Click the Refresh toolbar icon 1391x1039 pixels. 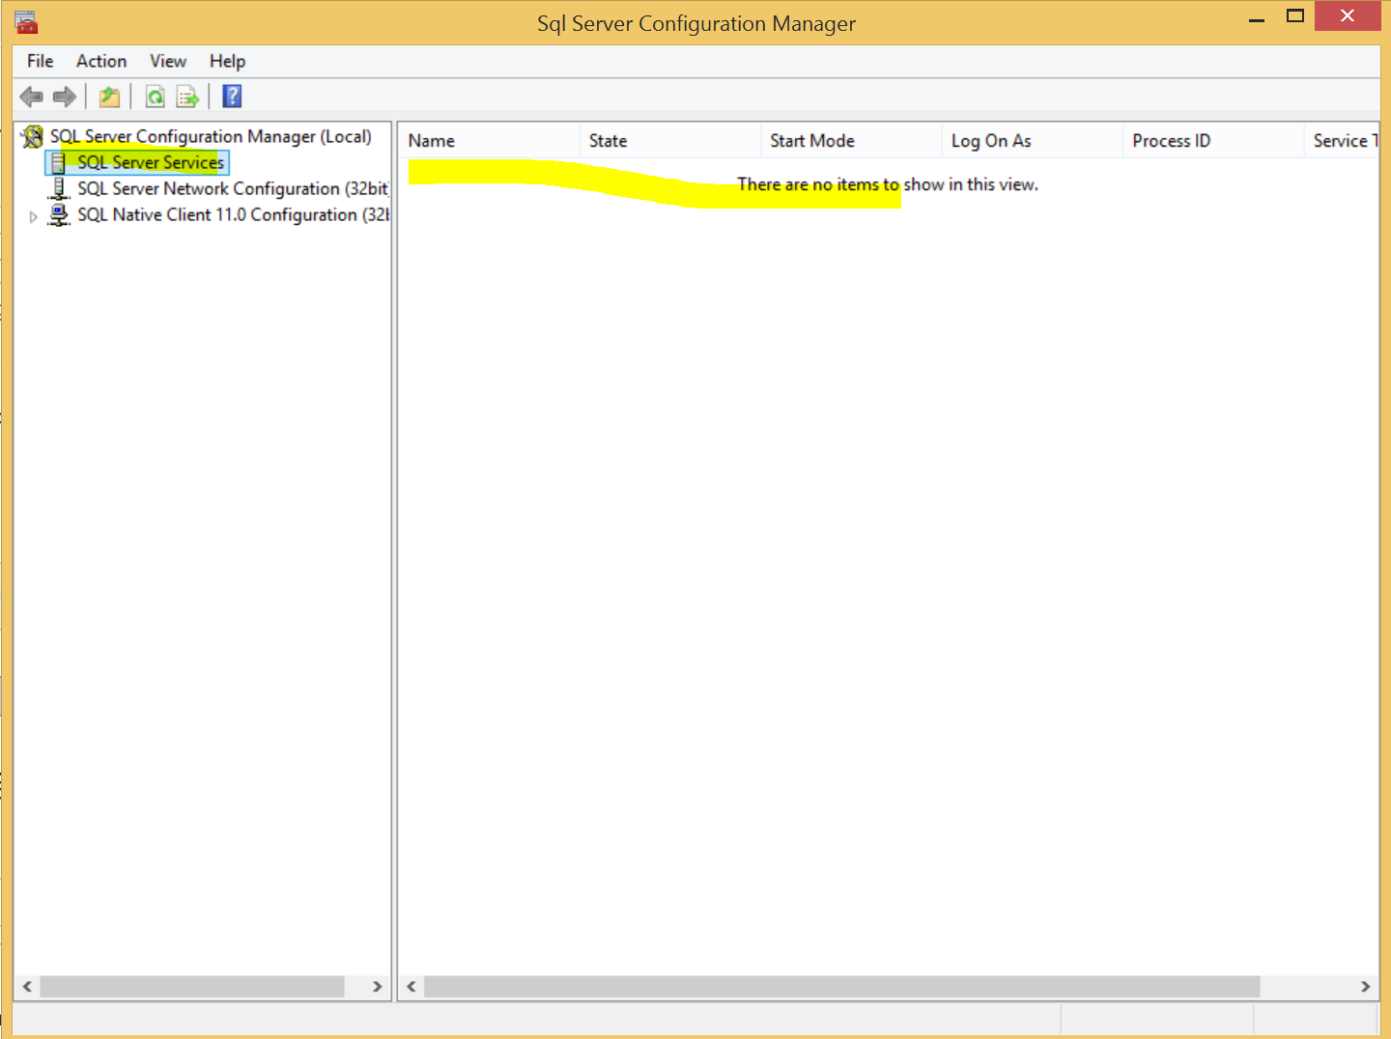155,97
